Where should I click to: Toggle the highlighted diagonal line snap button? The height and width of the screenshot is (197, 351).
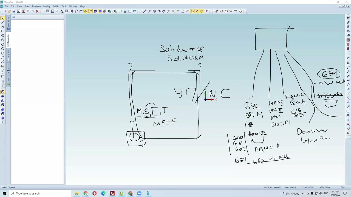pos(197,11)
